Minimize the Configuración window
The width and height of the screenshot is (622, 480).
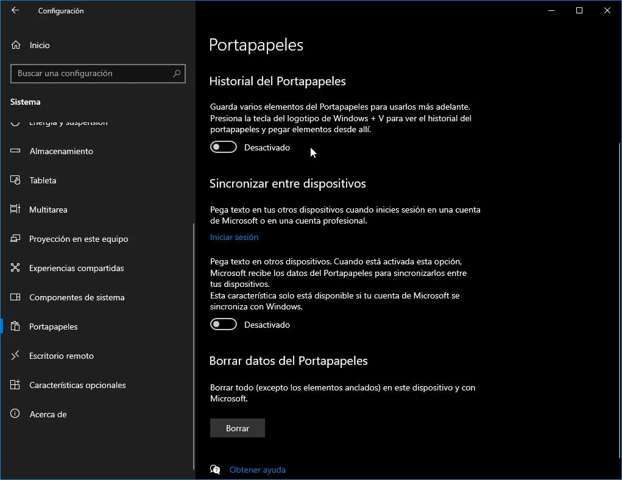point(551,11)
